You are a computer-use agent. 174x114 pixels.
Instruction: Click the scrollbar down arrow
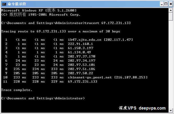(171, 110)
